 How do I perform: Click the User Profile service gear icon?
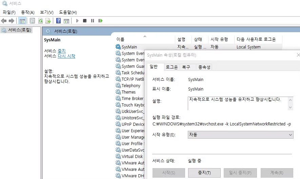pyautogui.click(x=118, y=143)
